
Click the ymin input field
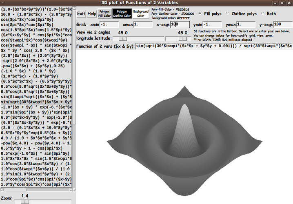[212, 24]
